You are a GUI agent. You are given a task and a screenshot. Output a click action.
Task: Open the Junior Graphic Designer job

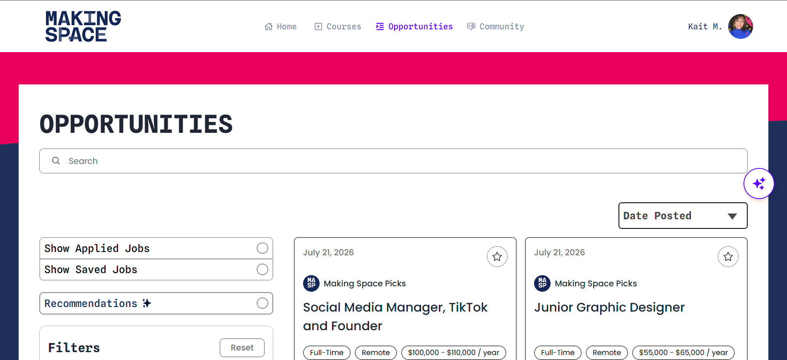609,307
